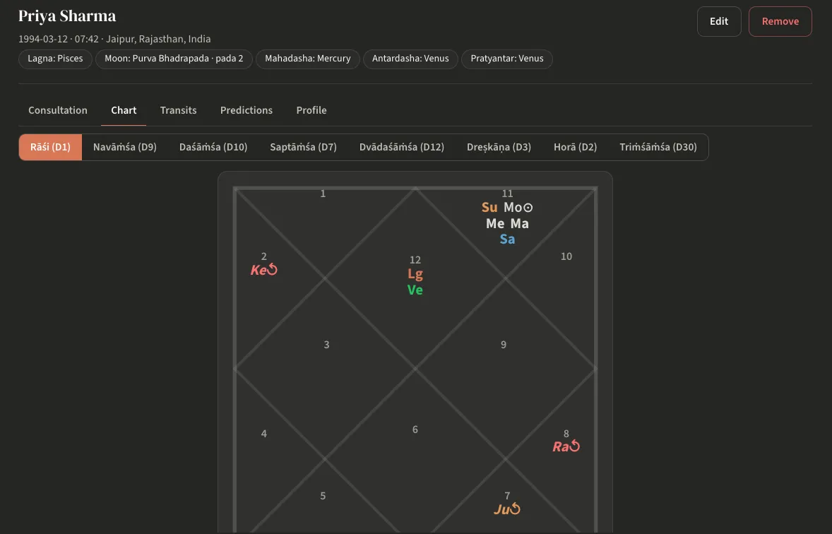
Task: Show the Daśāṁśa (D10) chart
Action: tap(213, 147)
